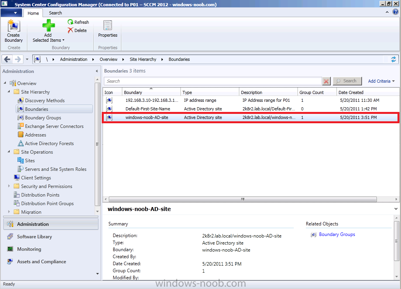Open the Add Criteria dropdown

click(381, 81)
